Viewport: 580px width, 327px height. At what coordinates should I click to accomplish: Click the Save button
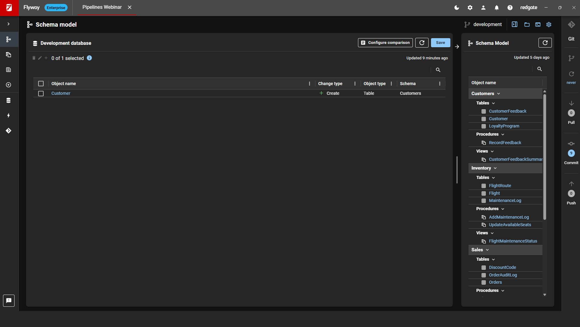[x=440, y=43]
